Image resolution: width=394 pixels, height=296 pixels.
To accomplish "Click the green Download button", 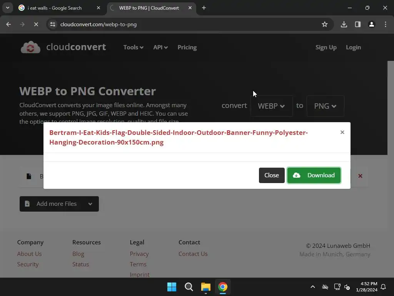I will click(314, 175).
